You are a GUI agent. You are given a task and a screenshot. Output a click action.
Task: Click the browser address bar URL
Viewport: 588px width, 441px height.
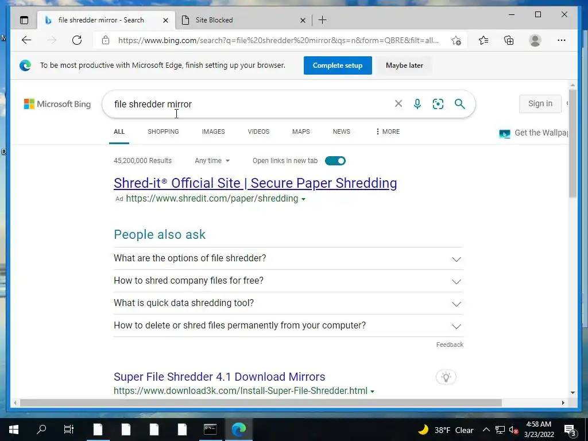(278, 40)
